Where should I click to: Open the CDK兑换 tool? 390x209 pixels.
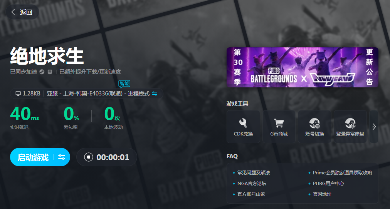coord(243,127)
